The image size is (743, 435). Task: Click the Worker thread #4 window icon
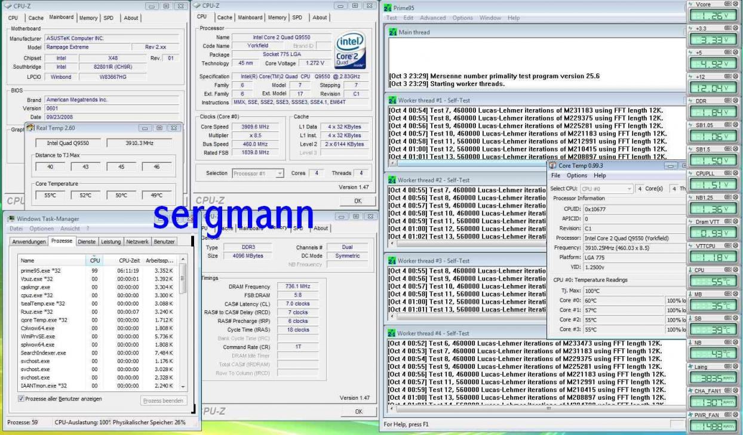pyautogui.click(x=392, y=333)
